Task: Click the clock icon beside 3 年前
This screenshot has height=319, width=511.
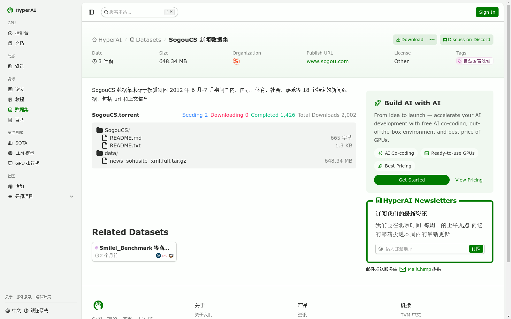Action: (x=95, y=61)
